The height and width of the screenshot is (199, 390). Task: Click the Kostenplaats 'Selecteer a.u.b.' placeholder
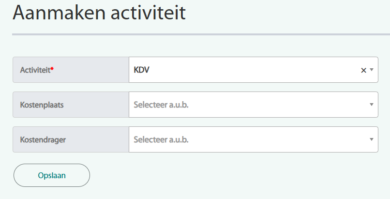coord(161,105)
